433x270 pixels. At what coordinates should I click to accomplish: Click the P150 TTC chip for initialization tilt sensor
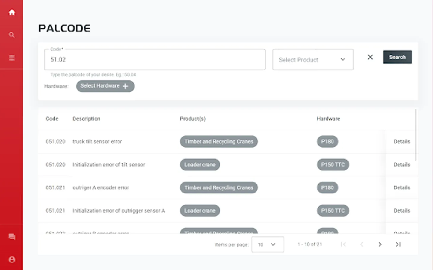pos(333,165)
